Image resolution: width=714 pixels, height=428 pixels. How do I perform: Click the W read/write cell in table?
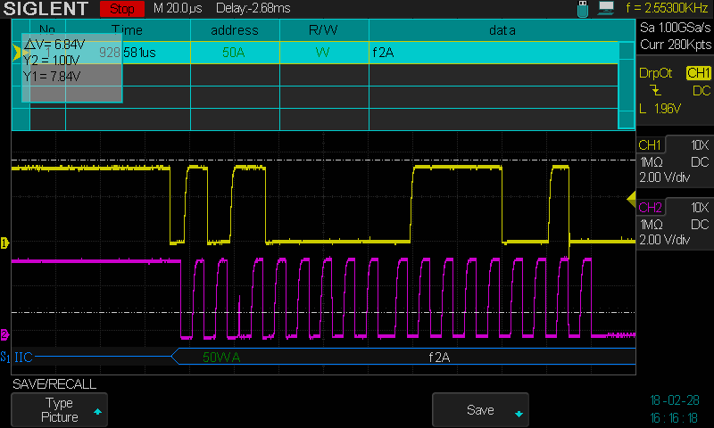(322, 53)
